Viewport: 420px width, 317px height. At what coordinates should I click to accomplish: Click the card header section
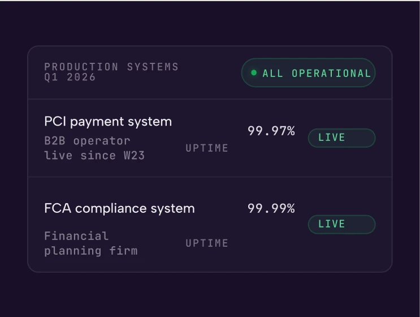(210, 72)
